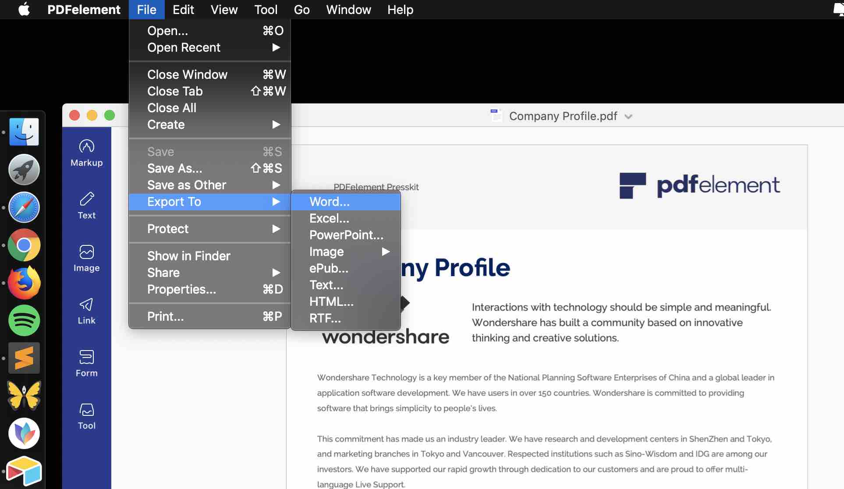This screenshot has height=489, width=844.
Task: Open the Window menu
Action: tap(348, 10)
